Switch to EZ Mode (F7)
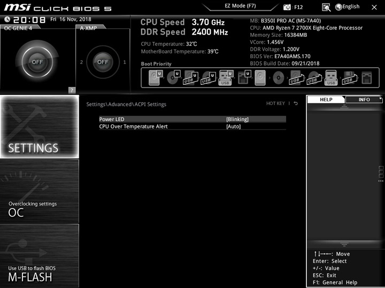The height and width of the screenshot is (288, 385). [x=240, y=6]
